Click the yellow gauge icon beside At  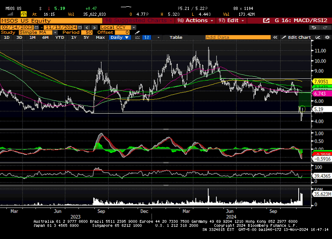pyautogui.click(x=23, y=14)
